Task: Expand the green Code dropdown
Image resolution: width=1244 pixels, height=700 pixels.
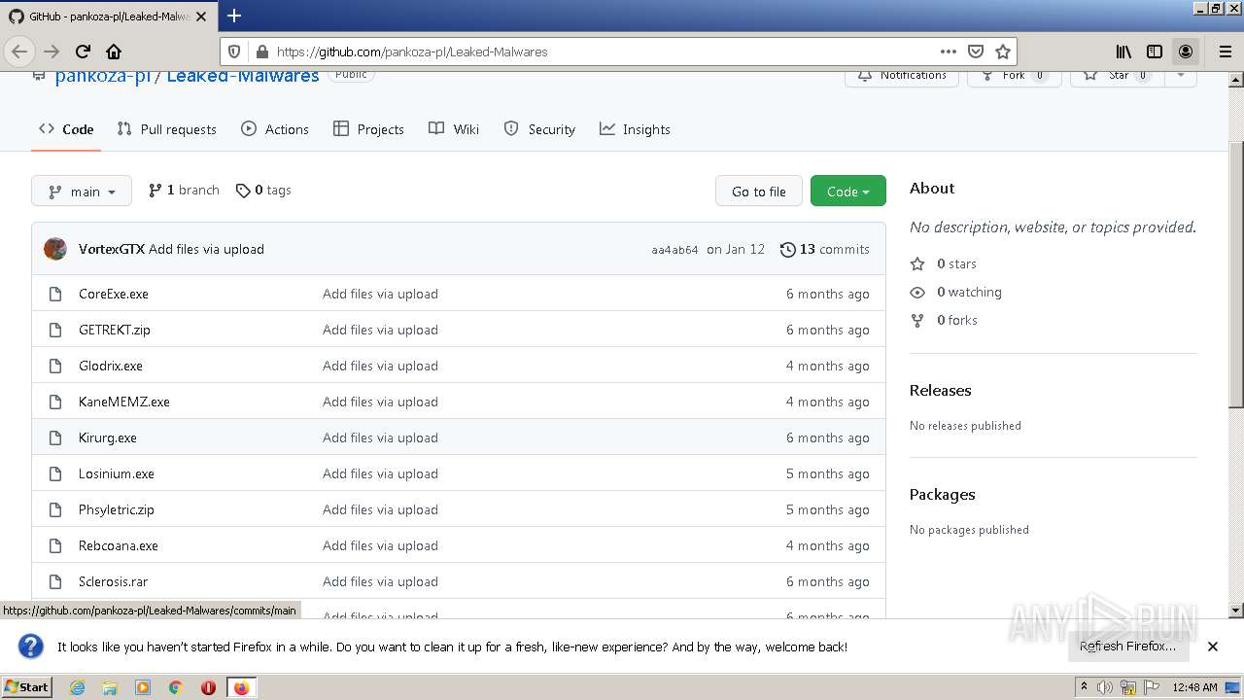Action: click(848, 192)
